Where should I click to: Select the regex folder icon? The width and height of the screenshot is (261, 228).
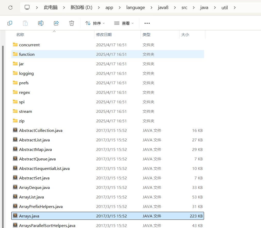(15, 92)
